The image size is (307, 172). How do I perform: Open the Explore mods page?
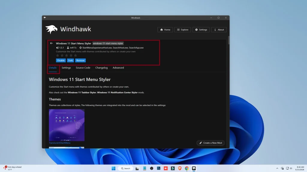(183, 30)
